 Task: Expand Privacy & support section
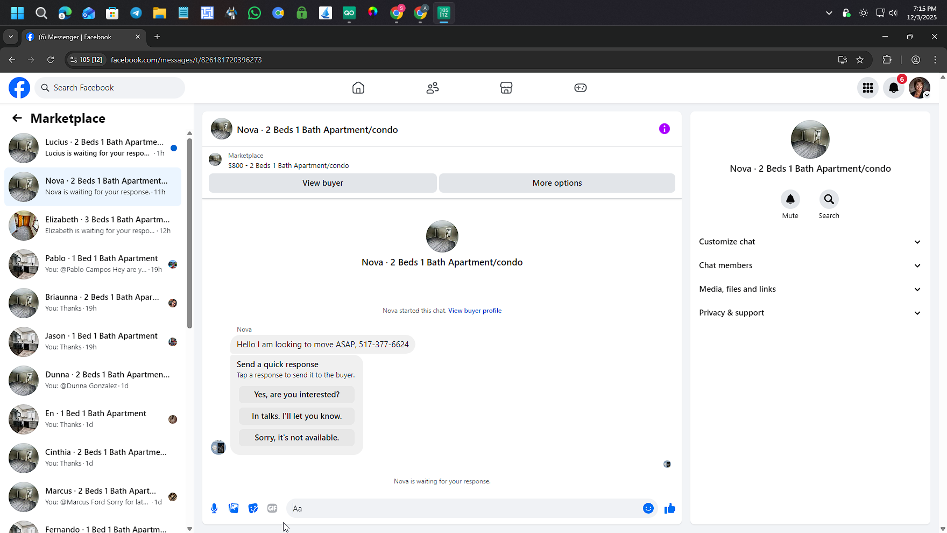[810, 313]
